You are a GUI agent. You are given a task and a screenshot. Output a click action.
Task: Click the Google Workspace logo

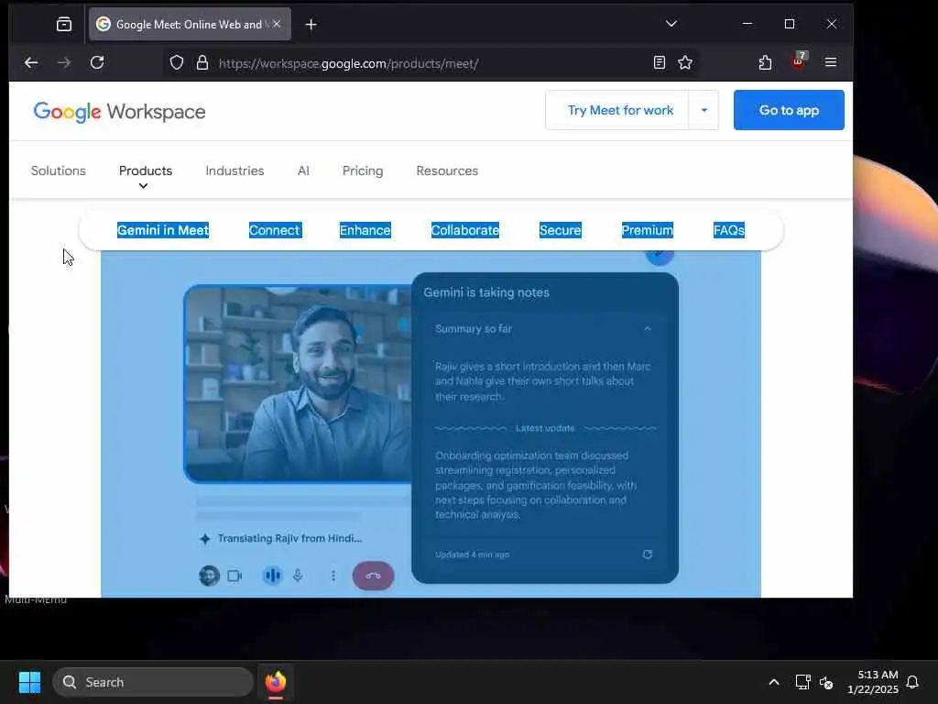[119, 112]
